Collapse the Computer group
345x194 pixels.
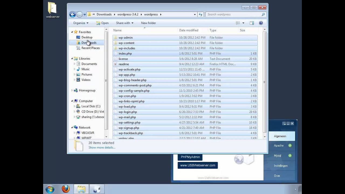click(x=72, y=101)
